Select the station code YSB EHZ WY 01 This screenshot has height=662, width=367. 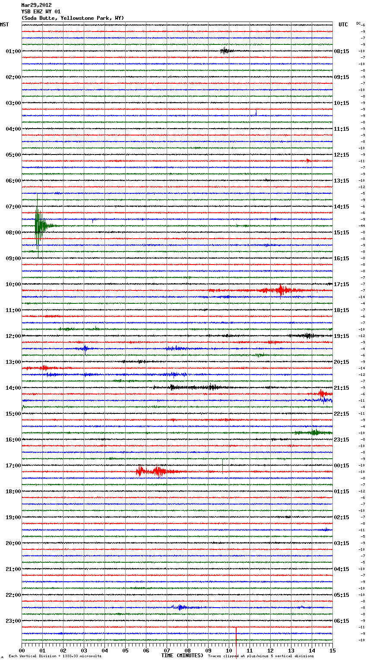coord(41,12)
